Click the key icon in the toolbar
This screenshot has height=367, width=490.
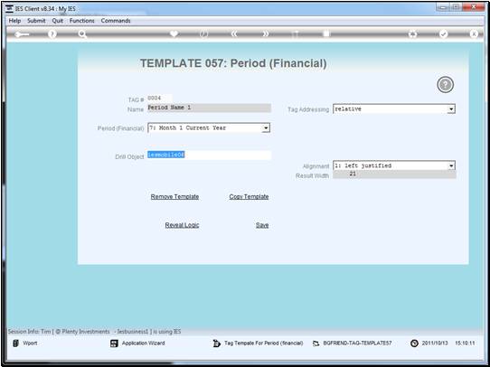tap(22, 34)
